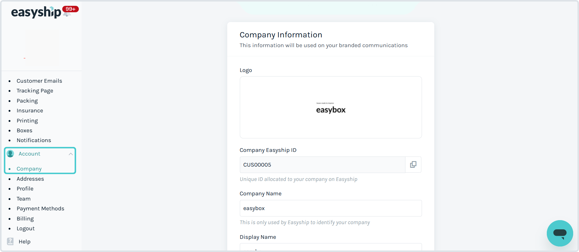Collapse the Account section chevron
Image resolution: width=579 pixels, height=252 pixels.
coord(71,154)
